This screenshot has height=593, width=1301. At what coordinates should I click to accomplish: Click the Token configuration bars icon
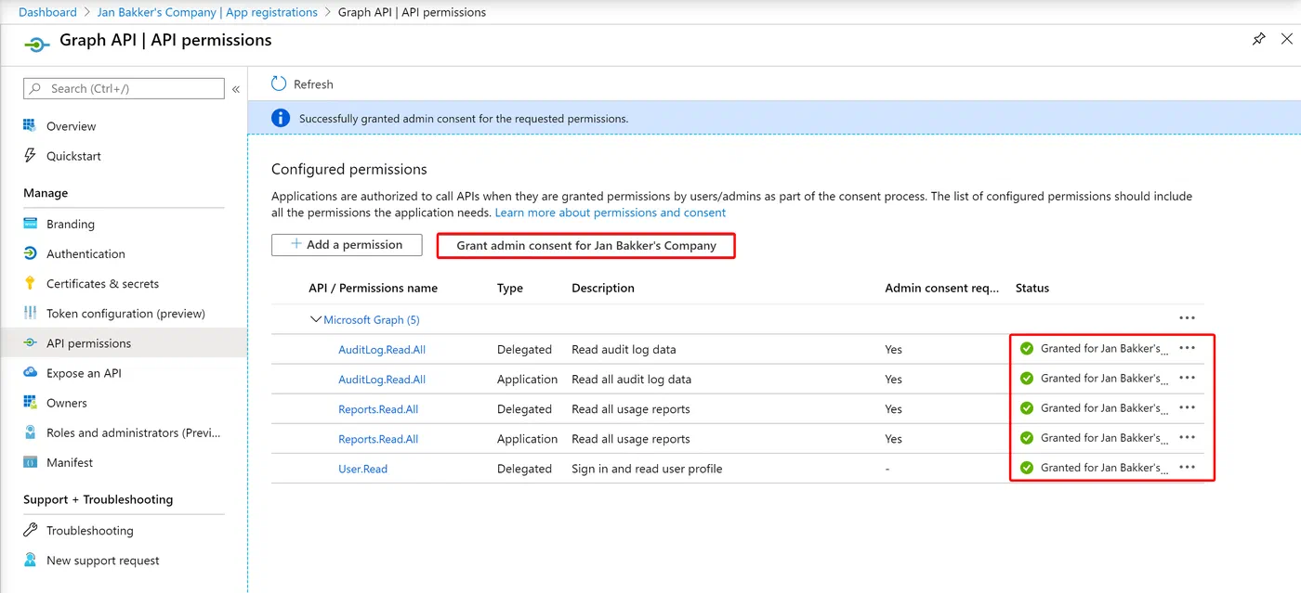pos(30,313)
